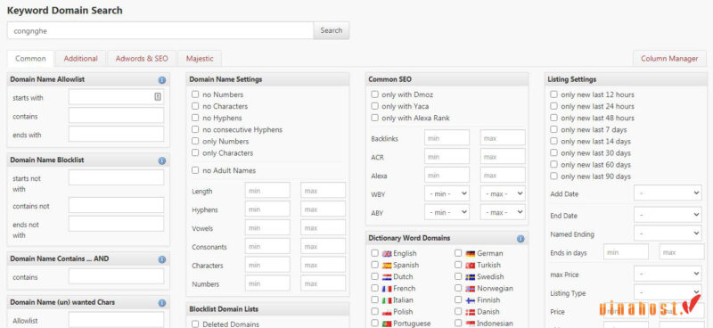Check only with Yaca option
Image resolution: width=713 pixels, height=328 pixels.
[x=374, y=106]
